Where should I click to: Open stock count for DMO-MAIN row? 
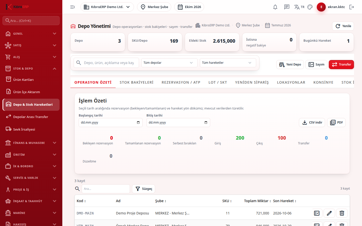317,213
